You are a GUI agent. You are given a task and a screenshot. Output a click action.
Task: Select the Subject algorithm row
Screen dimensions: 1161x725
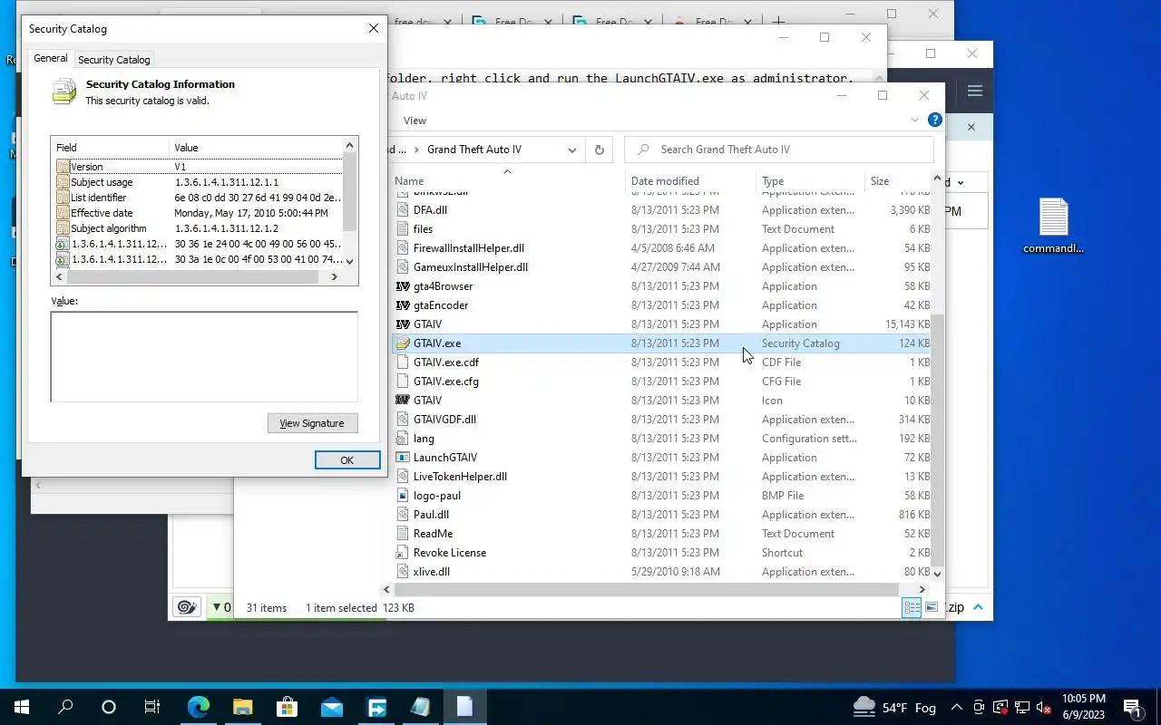(197, 228)
